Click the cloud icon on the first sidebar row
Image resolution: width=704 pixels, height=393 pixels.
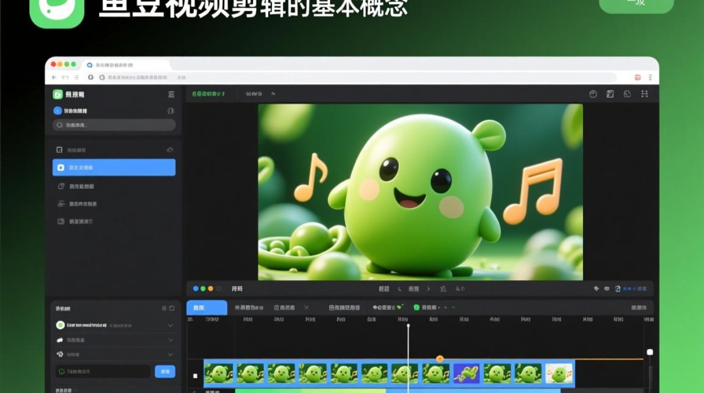[170, 150]
